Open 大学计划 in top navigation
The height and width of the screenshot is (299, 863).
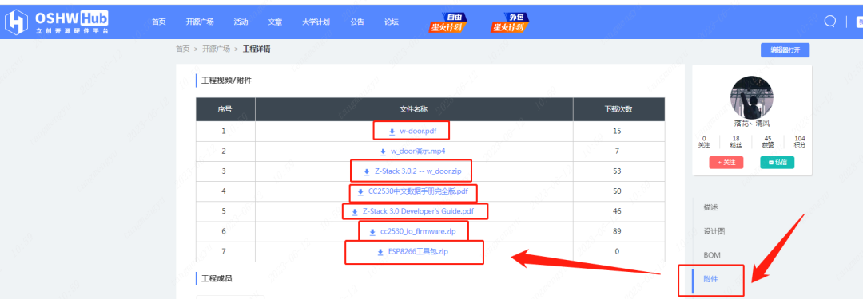point(316,22)
